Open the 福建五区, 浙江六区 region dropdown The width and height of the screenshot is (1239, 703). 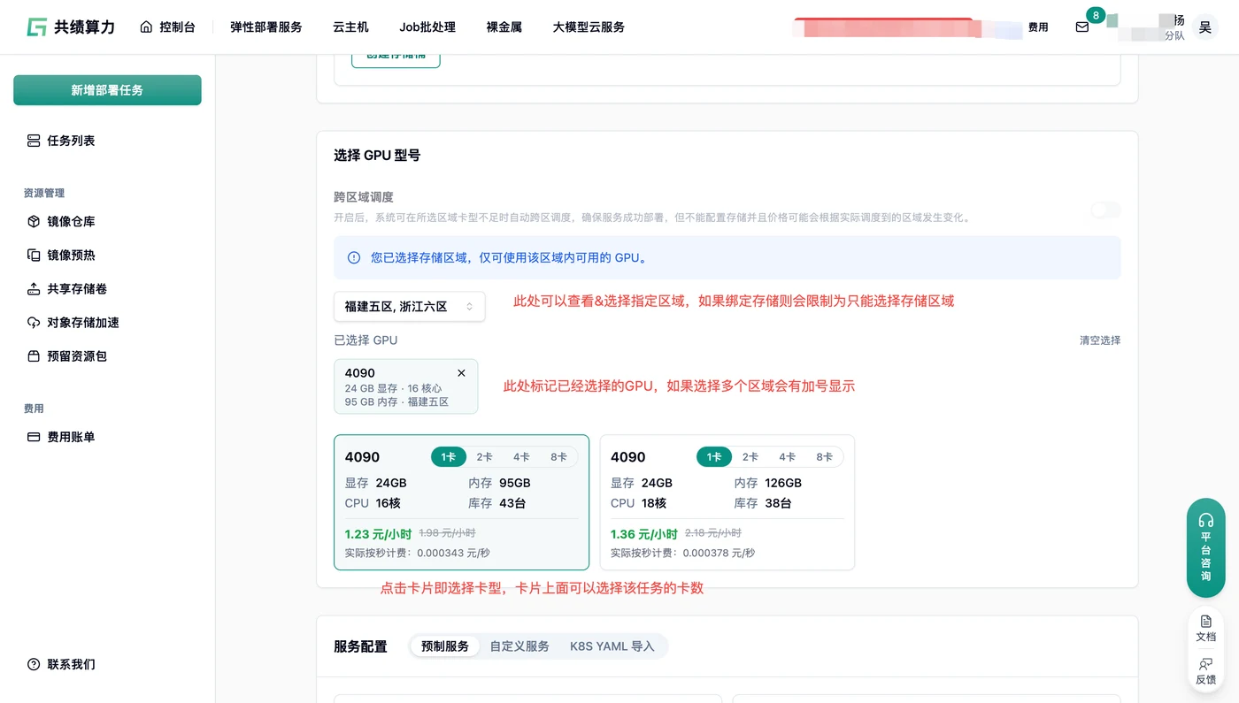[409, 307]
